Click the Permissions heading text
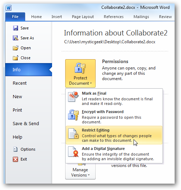Image resolution: width=181 pixels, height=190 pixels. (115, 62)
